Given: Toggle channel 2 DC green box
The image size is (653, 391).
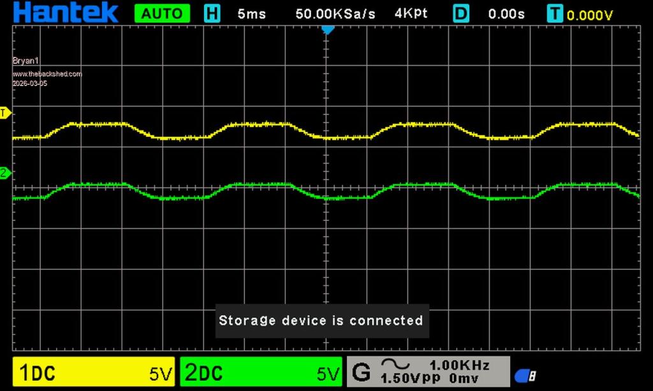Looking at the screenshot, I should 261,373.
